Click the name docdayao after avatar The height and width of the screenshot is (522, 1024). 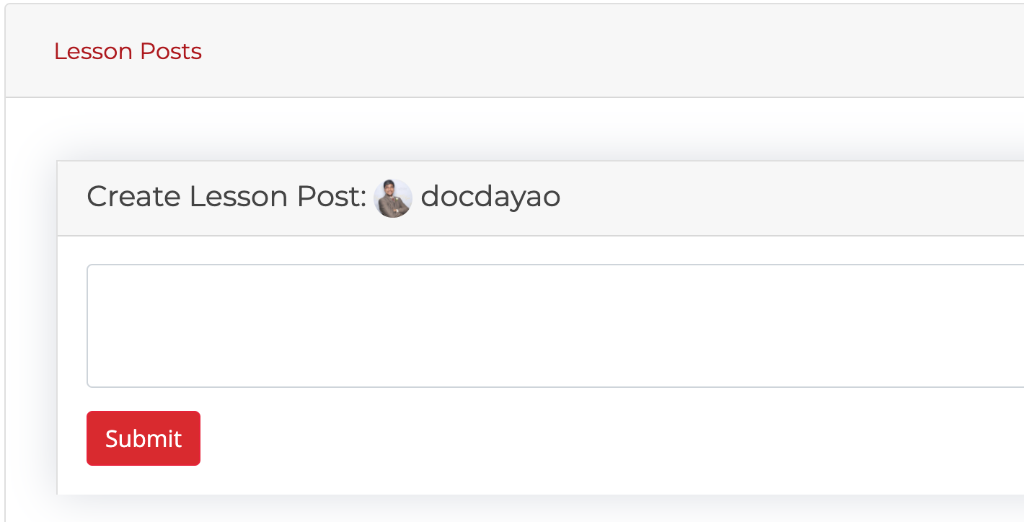[x=490, y=197]
